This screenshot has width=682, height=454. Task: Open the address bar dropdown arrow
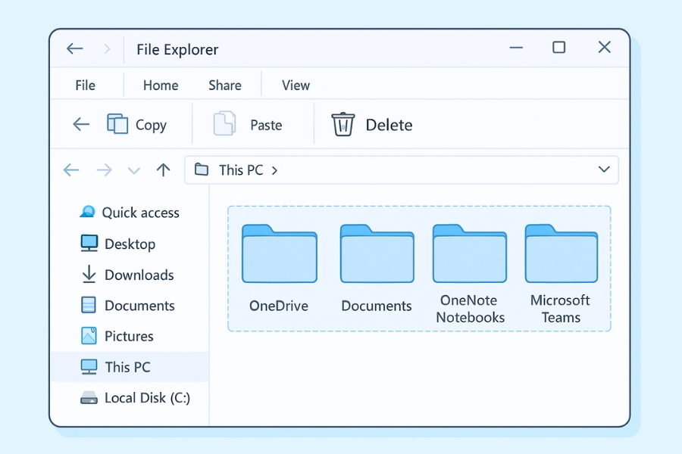coord(604,169)
